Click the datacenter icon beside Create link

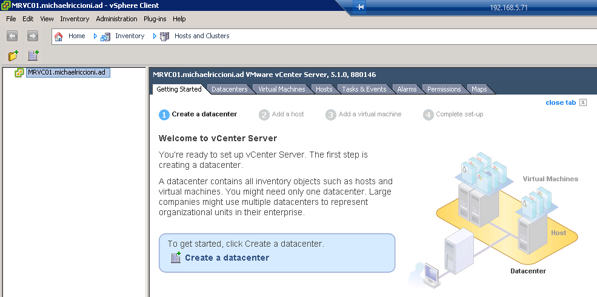176,258
